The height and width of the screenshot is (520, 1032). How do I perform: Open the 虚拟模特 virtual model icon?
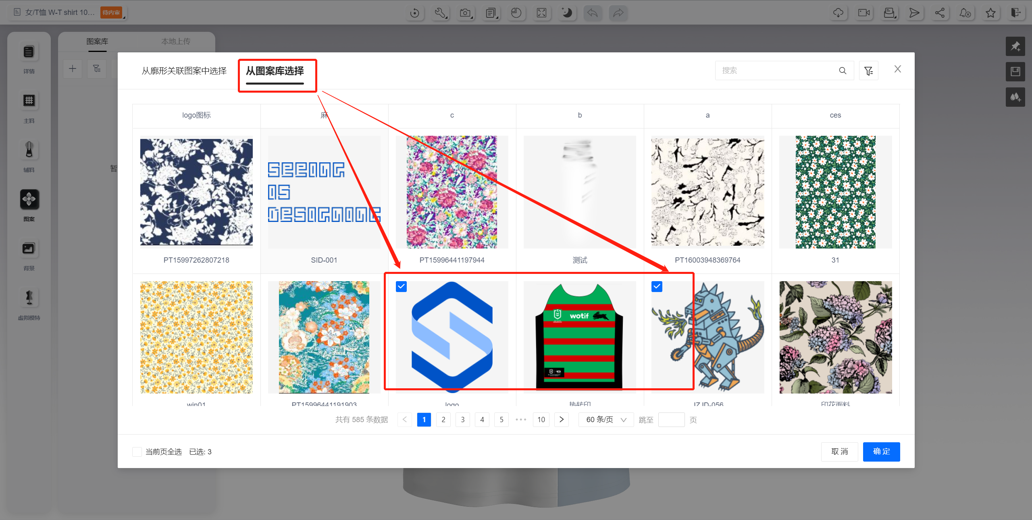click(29, 298)
